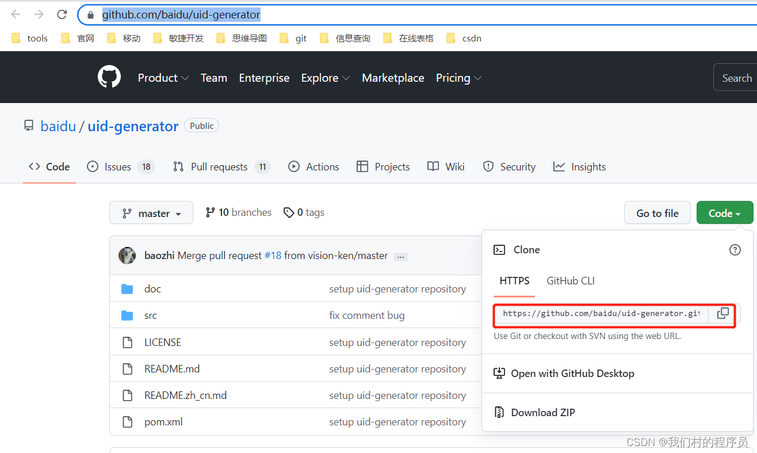This screenshot has width=757, height=453.
Task: Open the Team nav link
Action: 214,78
